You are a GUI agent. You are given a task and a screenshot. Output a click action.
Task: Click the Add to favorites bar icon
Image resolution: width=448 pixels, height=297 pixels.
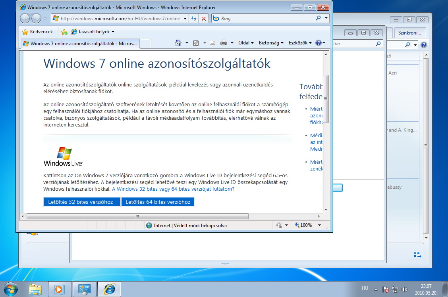click(x=64, y=32)
